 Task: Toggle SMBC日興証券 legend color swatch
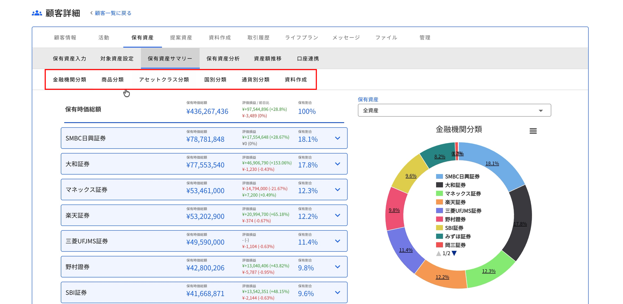(x=440, y=176)
